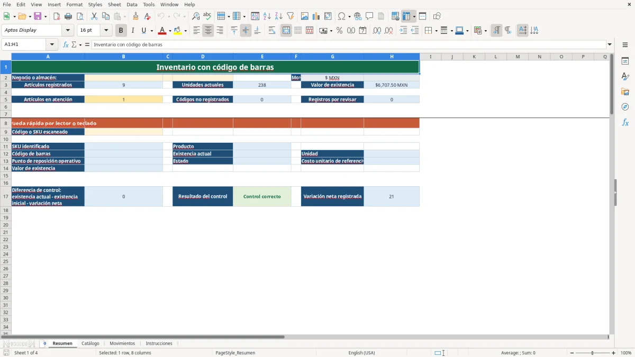Open the Conditional Formatting dropdown arrow

tap(486, 31)
